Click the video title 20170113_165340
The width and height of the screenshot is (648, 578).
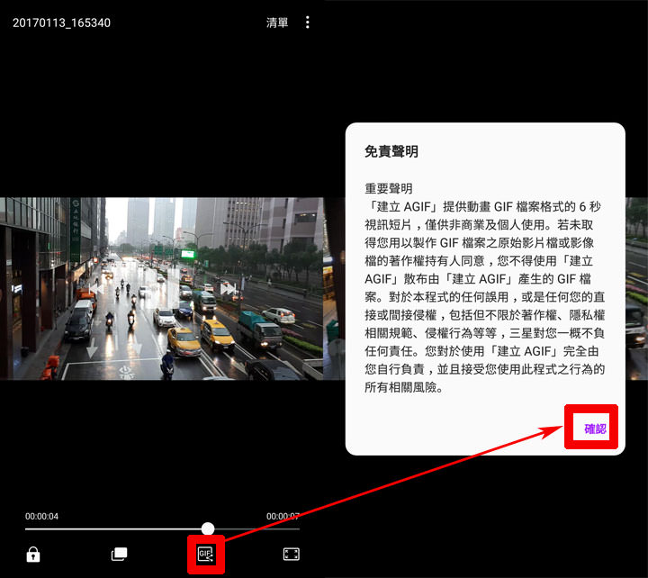(x=61, y=23)
